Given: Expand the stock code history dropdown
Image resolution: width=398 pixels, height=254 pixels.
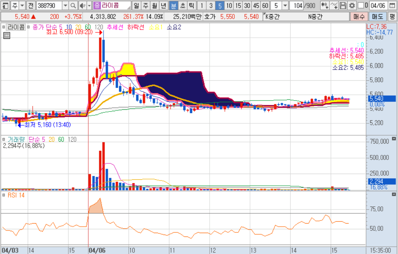Looking at the screenshot, I should pyautogui.click(x=65, y=5).
